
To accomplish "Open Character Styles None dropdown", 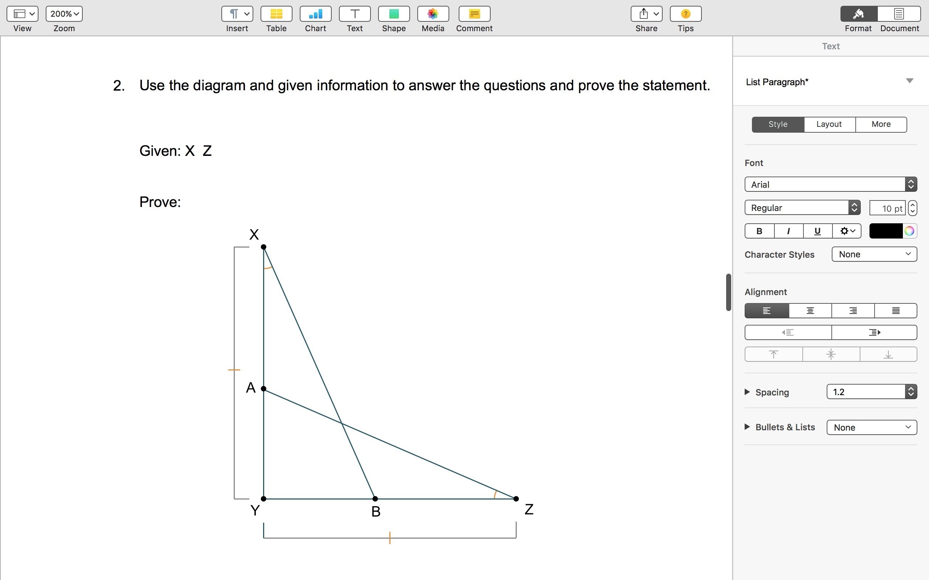I will point(874,254).
